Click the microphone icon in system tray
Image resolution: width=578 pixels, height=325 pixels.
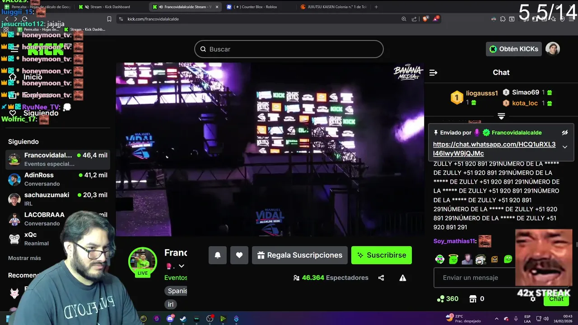516,319
